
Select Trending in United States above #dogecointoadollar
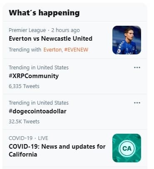point(39,103)
